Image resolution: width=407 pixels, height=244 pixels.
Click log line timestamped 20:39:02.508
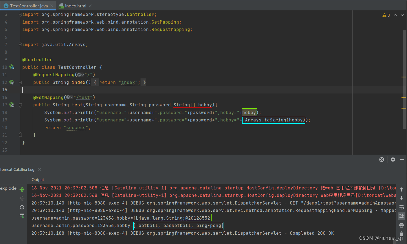pos(214,188)
